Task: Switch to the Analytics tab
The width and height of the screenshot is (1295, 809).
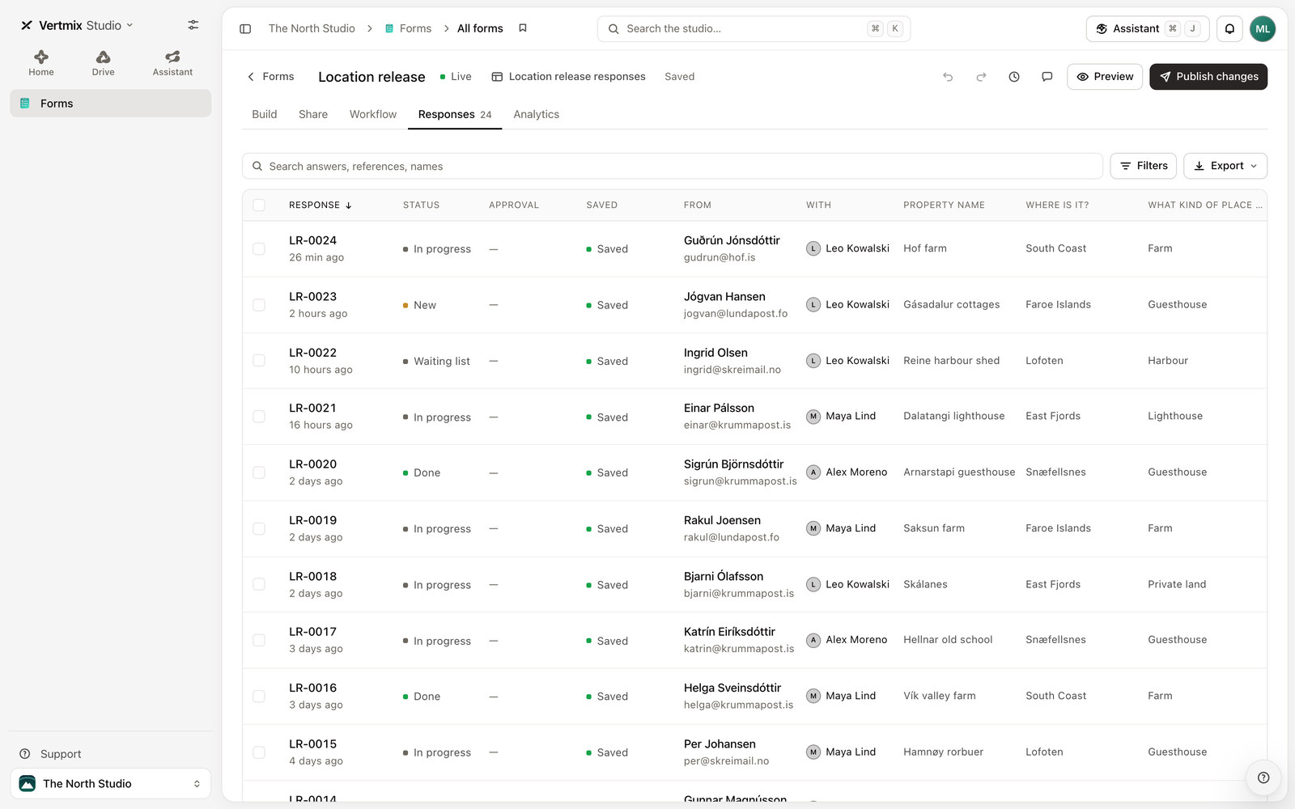Action: (x=536, y=114)
